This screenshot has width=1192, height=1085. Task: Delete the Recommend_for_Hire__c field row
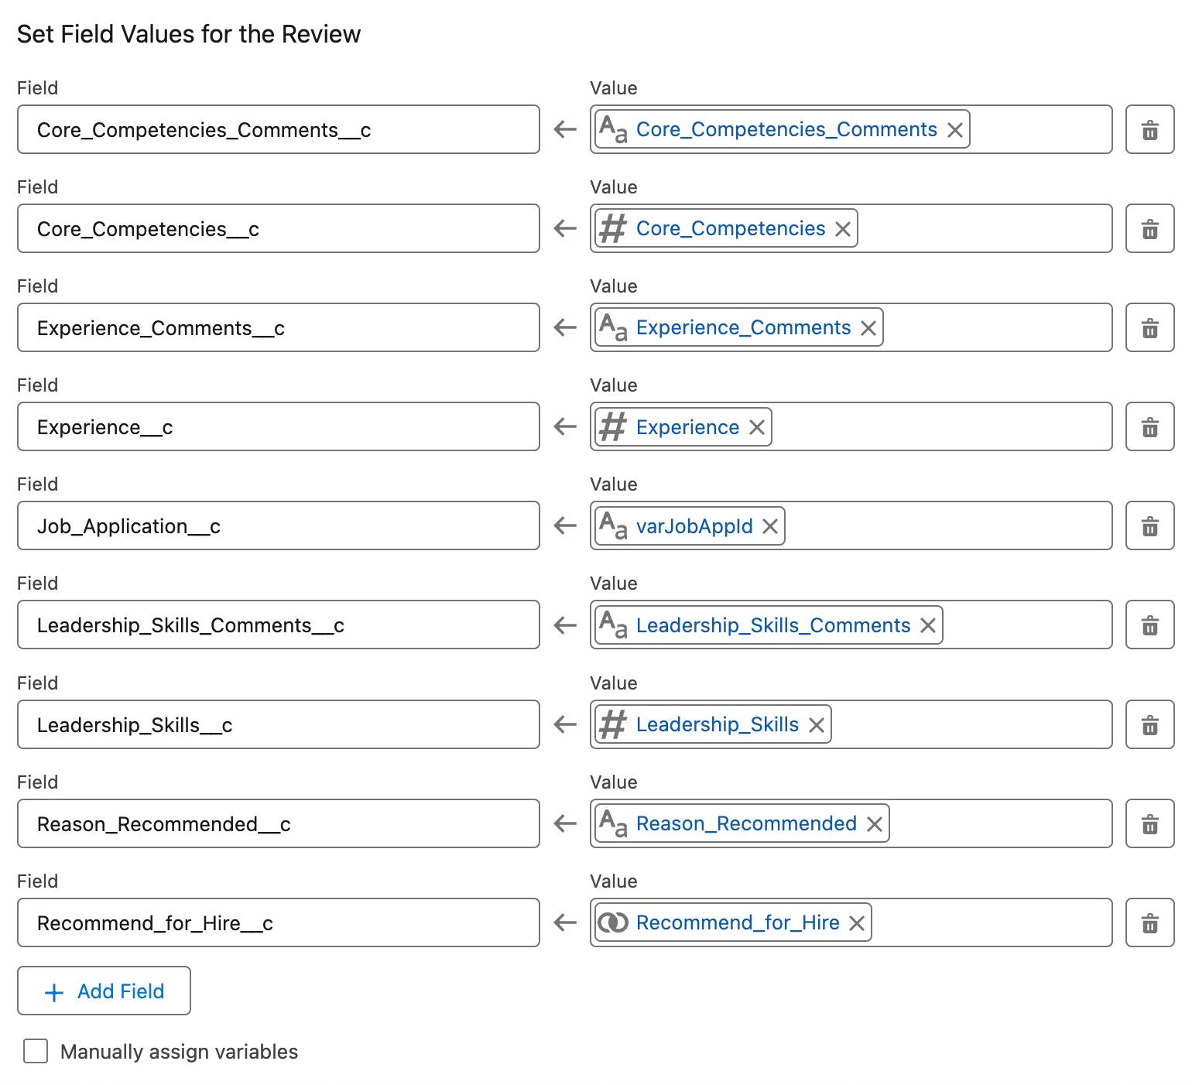[1150, 922]
